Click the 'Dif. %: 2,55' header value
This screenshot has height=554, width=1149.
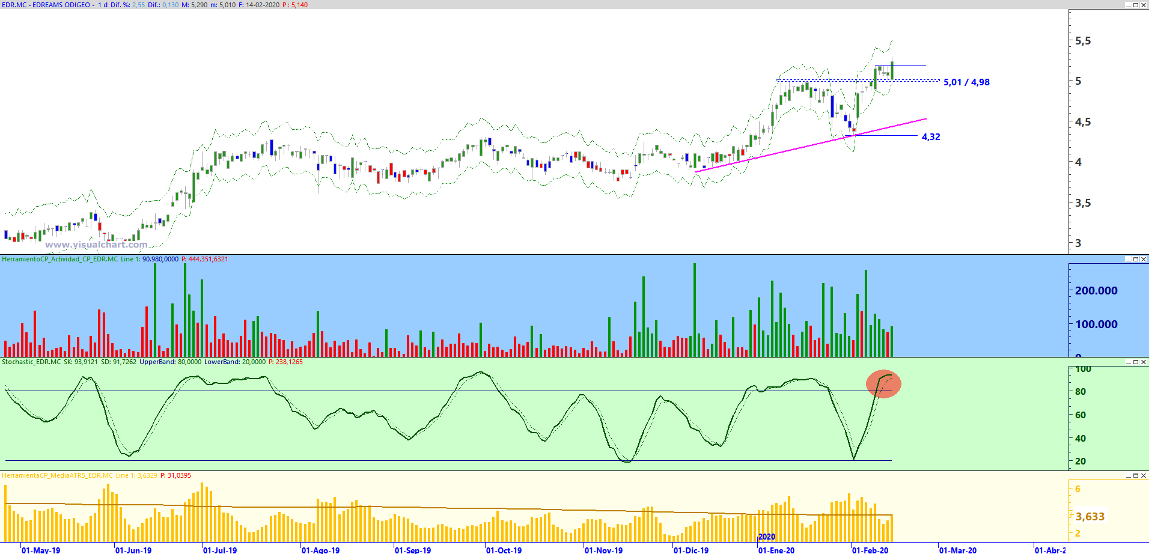point(127,5)
